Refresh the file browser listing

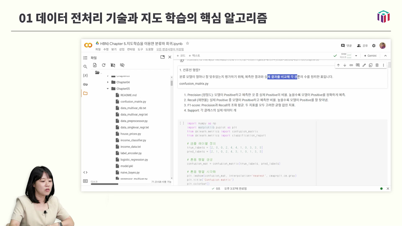tap(104, 65)
